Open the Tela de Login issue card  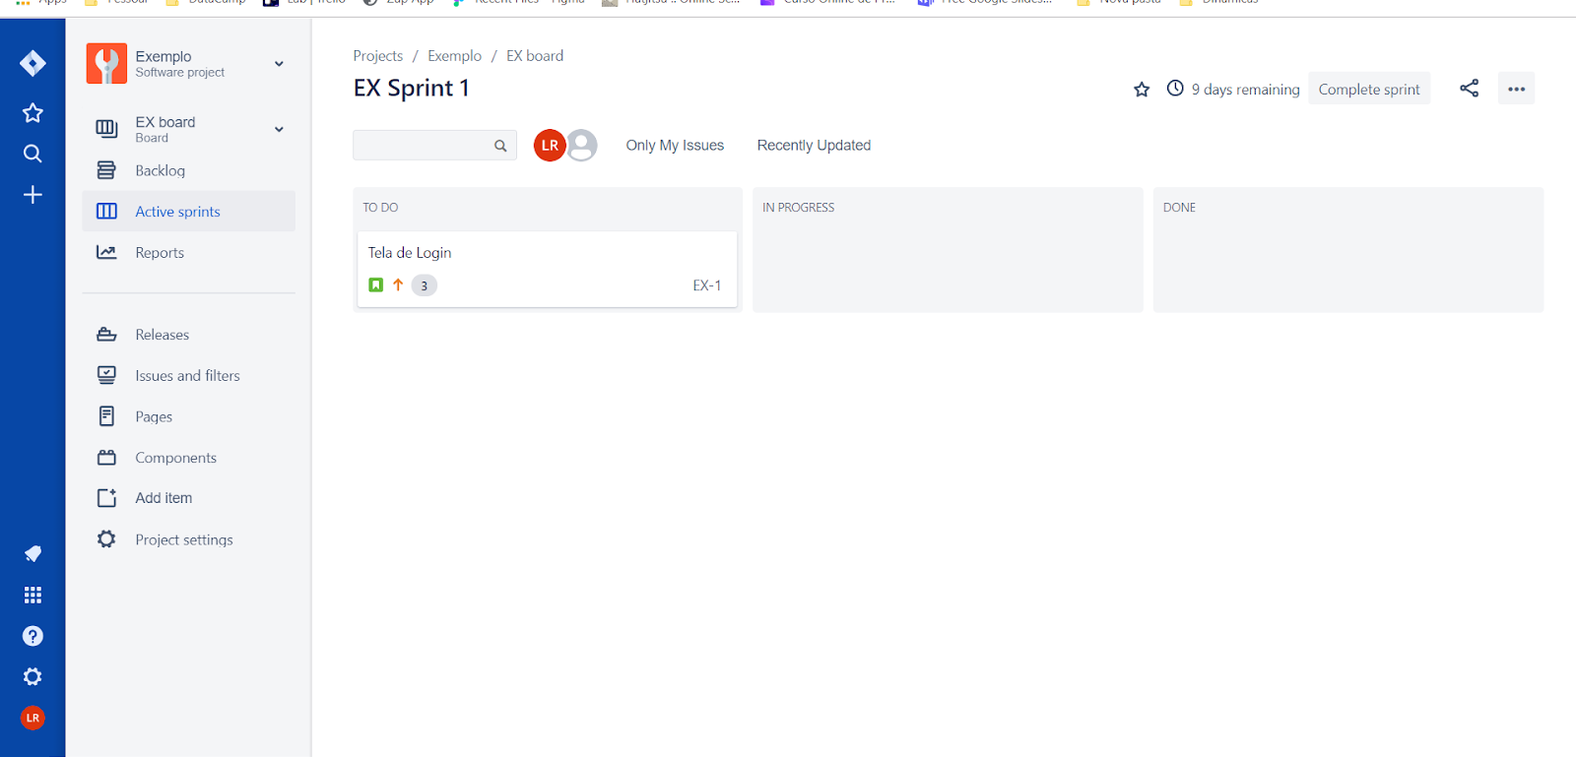click(548, 269)
